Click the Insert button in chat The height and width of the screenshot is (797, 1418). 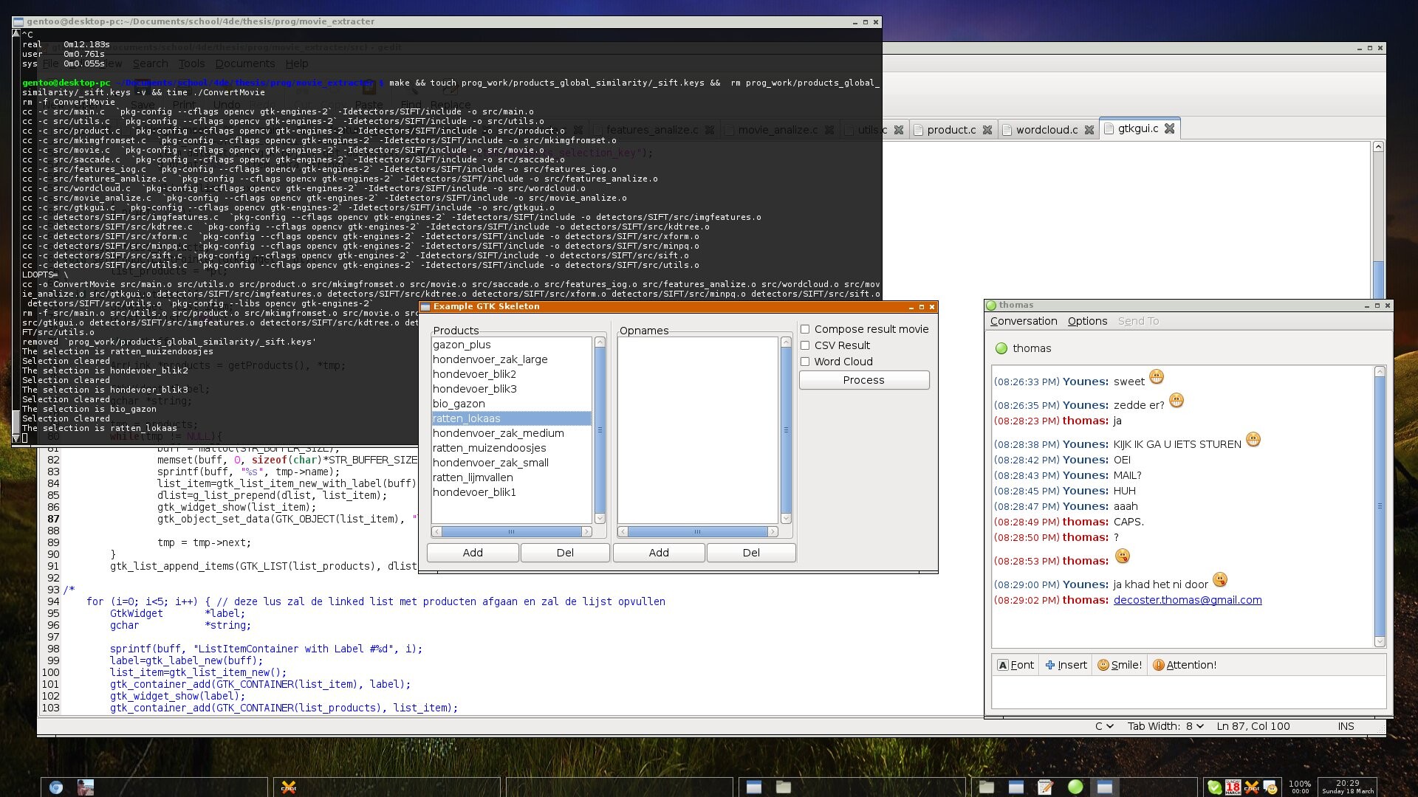pos(1066,665)
